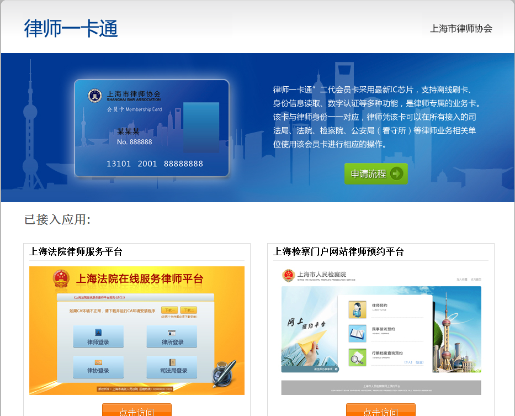The image size is (515, 416).
Task: Click the membership card image
Action: tap(152, 128)
